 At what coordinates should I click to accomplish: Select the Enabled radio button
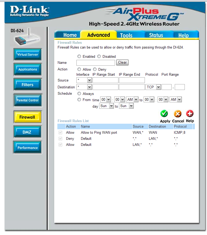point(79,56)
